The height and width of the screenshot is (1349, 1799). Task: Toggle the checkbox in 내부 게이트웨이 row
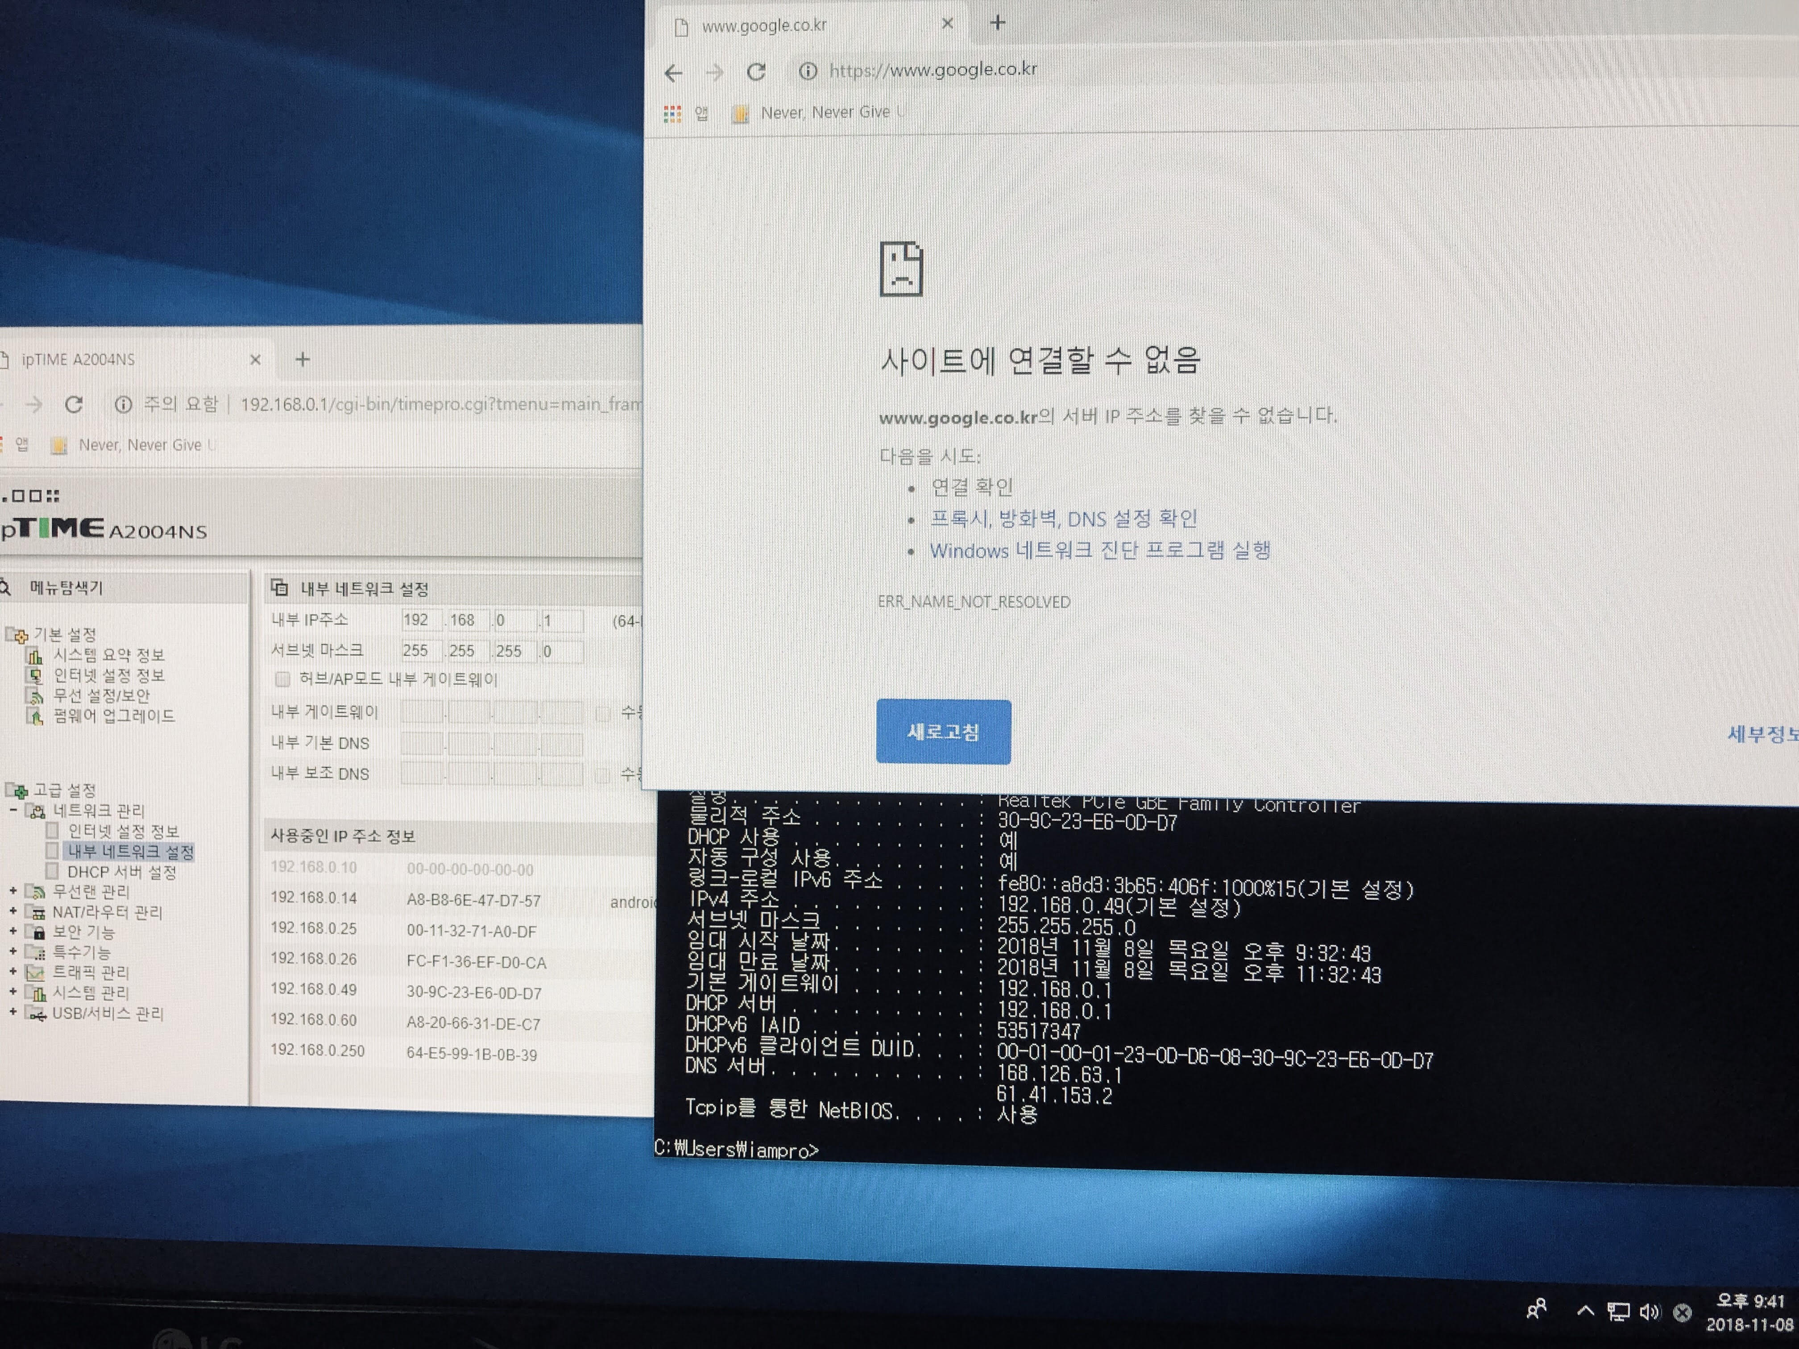pos(603,714)
